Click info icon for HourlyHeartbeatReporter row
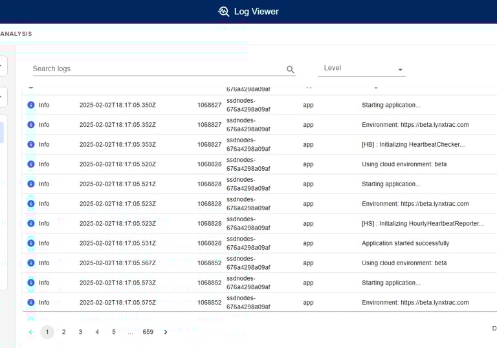This screenshot has width=497, height=348. (x=31, y=223)
